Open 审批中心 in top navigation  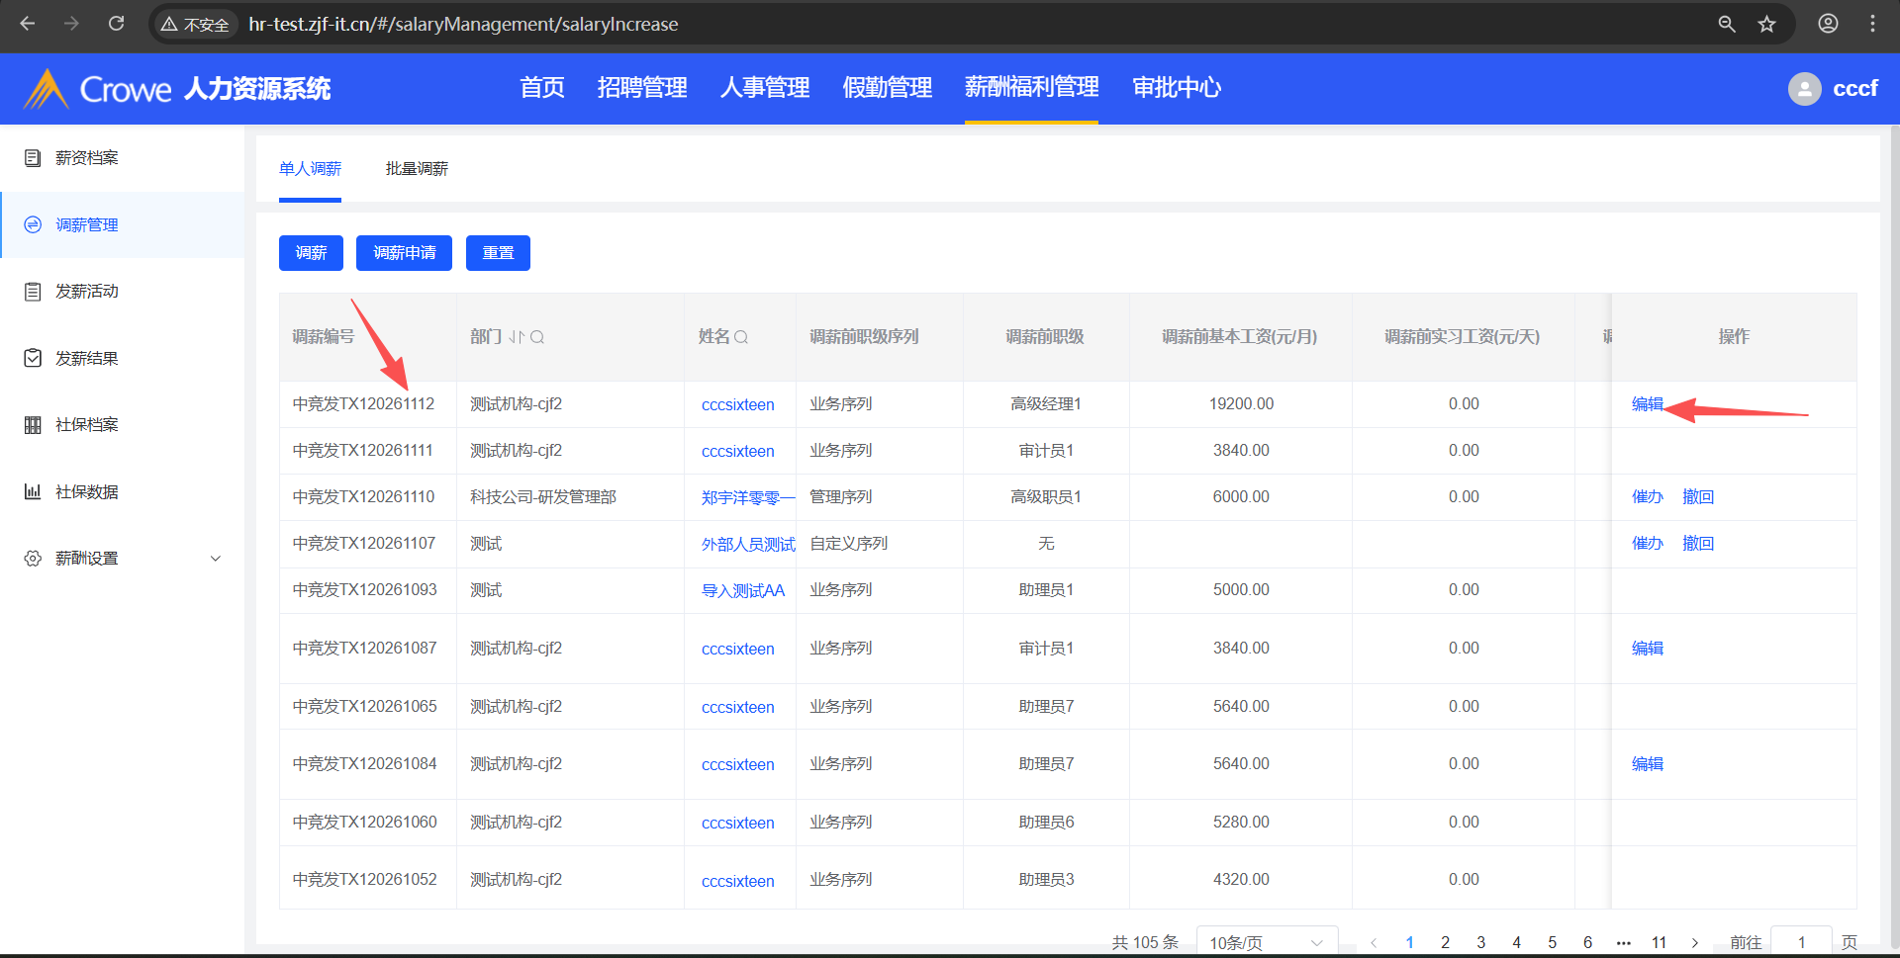click(x=1176, y=88)
